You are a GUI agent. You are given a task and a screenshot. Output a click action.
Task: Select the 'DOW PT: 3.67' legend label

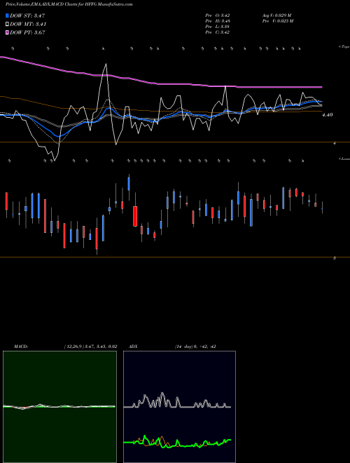(x=27, y=33)
